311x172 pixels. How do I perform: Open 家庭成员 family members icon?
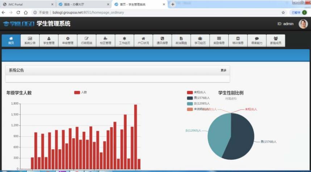click(276, 40)
